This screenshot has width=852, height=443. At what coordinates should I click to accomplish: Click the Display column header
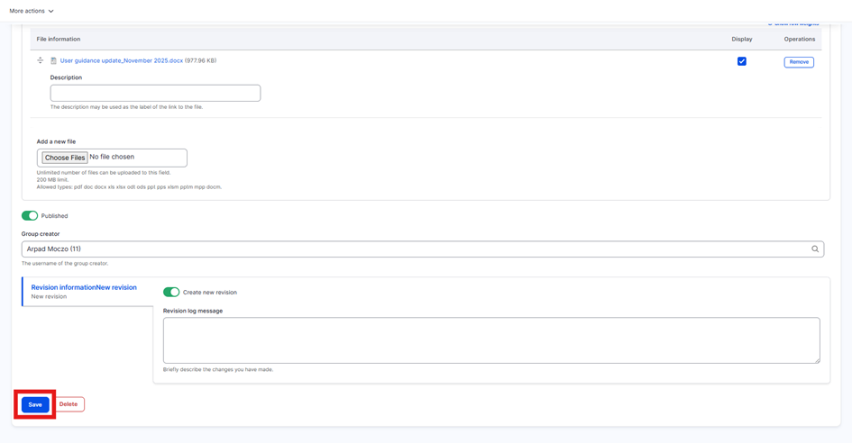click(x=741, y=40)
